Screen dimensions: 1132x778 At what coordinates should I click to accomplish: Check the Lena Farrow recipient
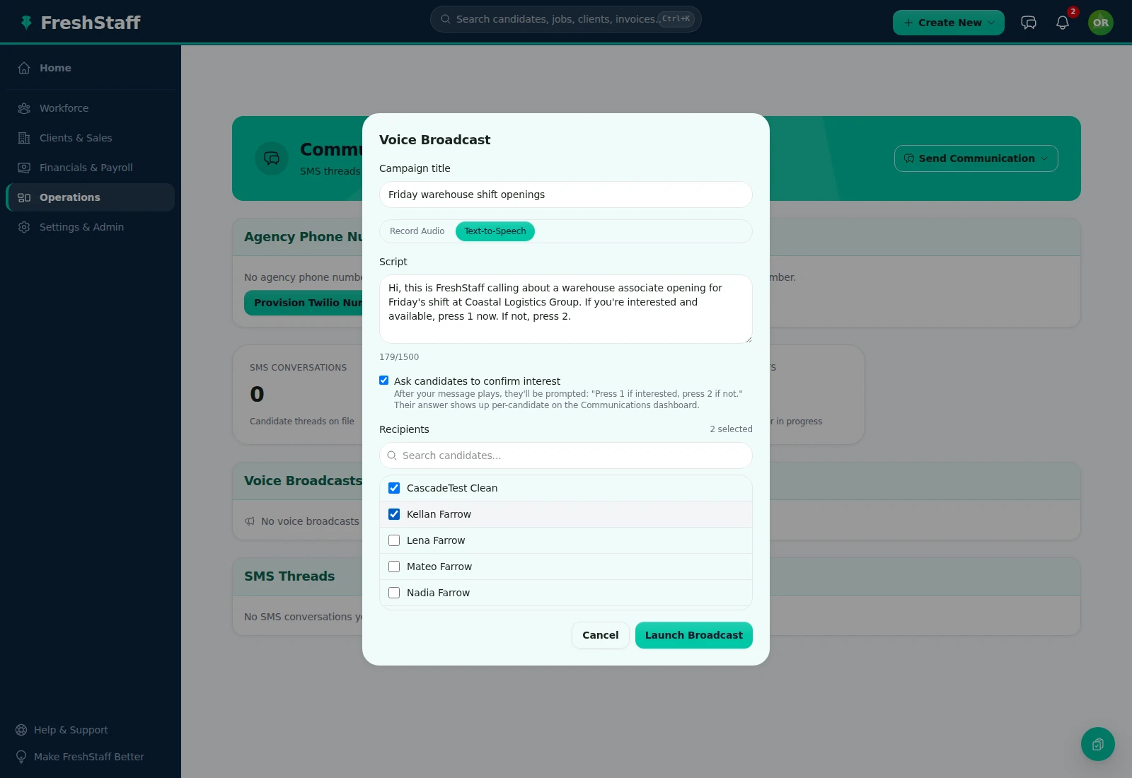(x=394, y=540)
